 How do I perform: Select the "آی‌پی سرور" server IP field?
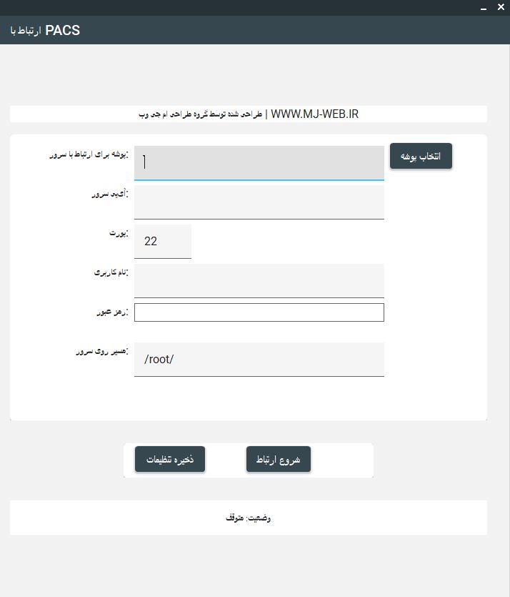(x=259, y=202)
